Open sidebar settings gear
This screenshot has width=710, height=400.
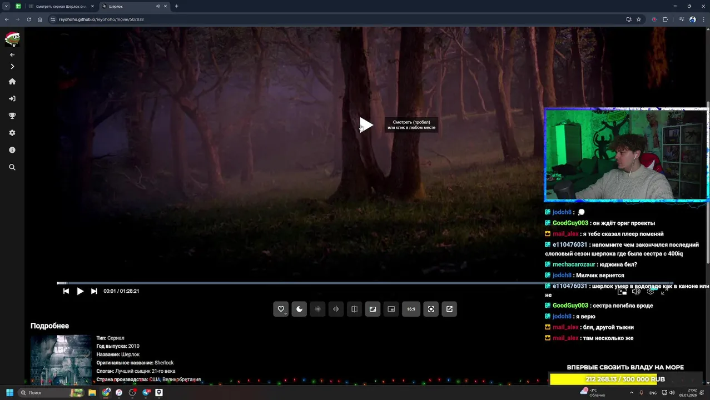[x=12, y=133]
